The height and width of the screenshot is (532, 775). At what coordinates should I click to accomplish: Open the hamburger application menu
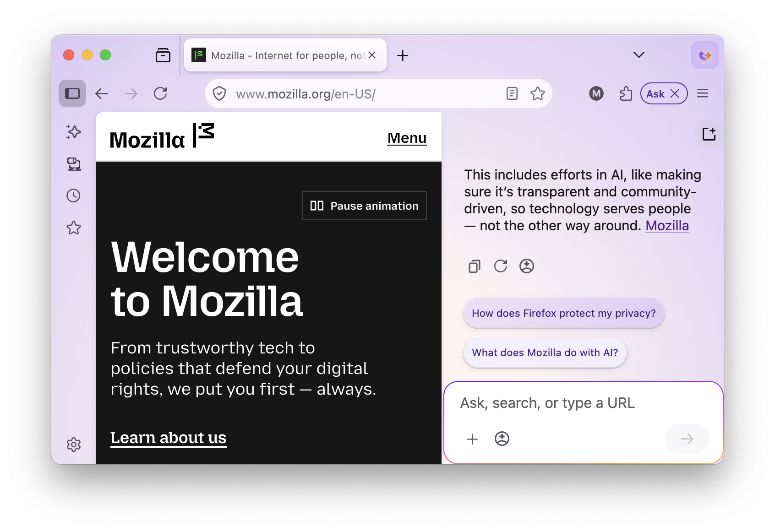coord(702,94)
